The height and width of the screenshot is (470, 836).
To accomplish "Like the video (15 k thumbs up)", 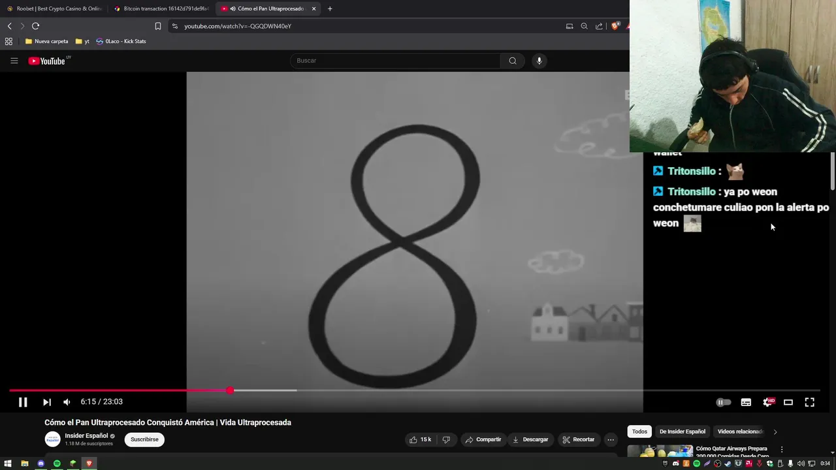I will click(x=420, y=439).
